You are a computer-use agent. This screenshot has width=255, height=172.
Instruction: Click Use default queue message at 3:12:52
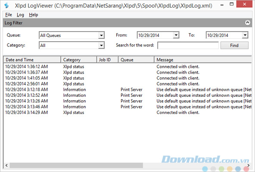[x=204, y=95]
